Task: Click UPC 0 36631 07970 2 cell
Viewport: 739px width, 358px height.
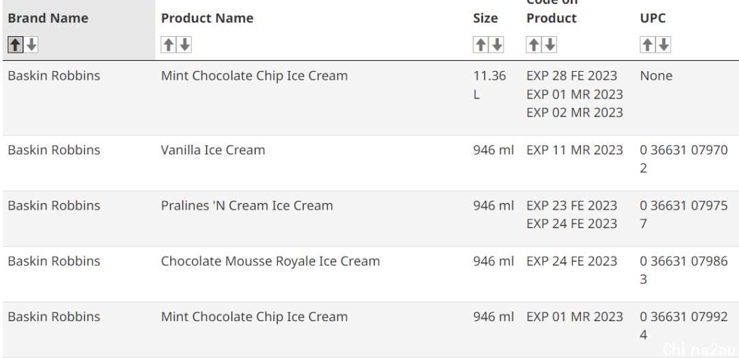Action: tap(684, 159)
